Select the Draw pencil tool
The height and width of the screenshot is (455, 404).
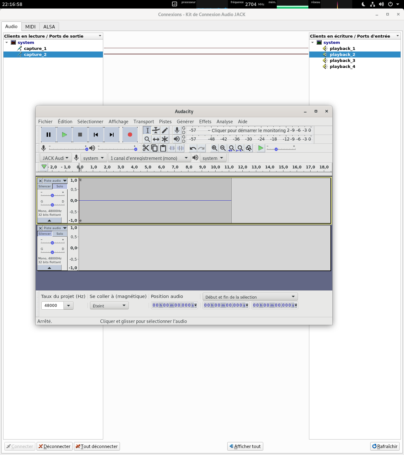point(165,130)
